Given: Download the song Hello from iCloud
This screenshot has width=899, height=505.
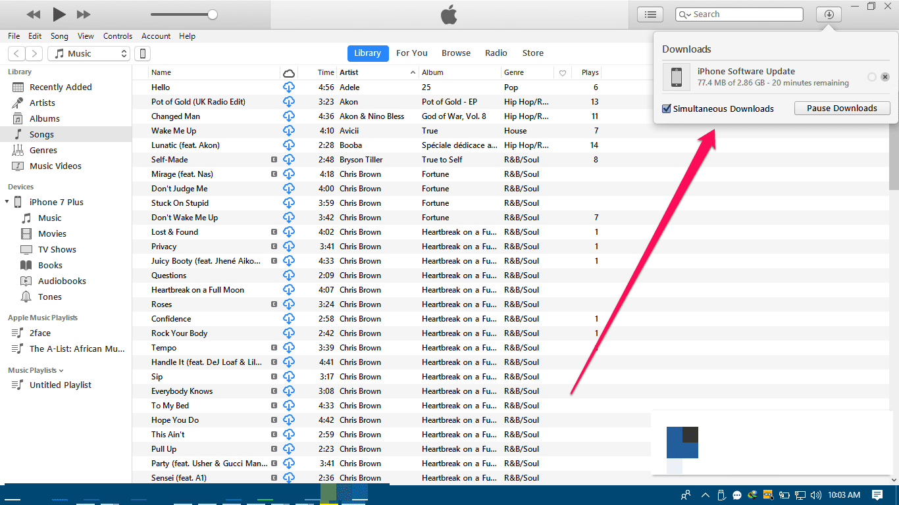Looking at the screenshot, I should [x=289, y=87].
